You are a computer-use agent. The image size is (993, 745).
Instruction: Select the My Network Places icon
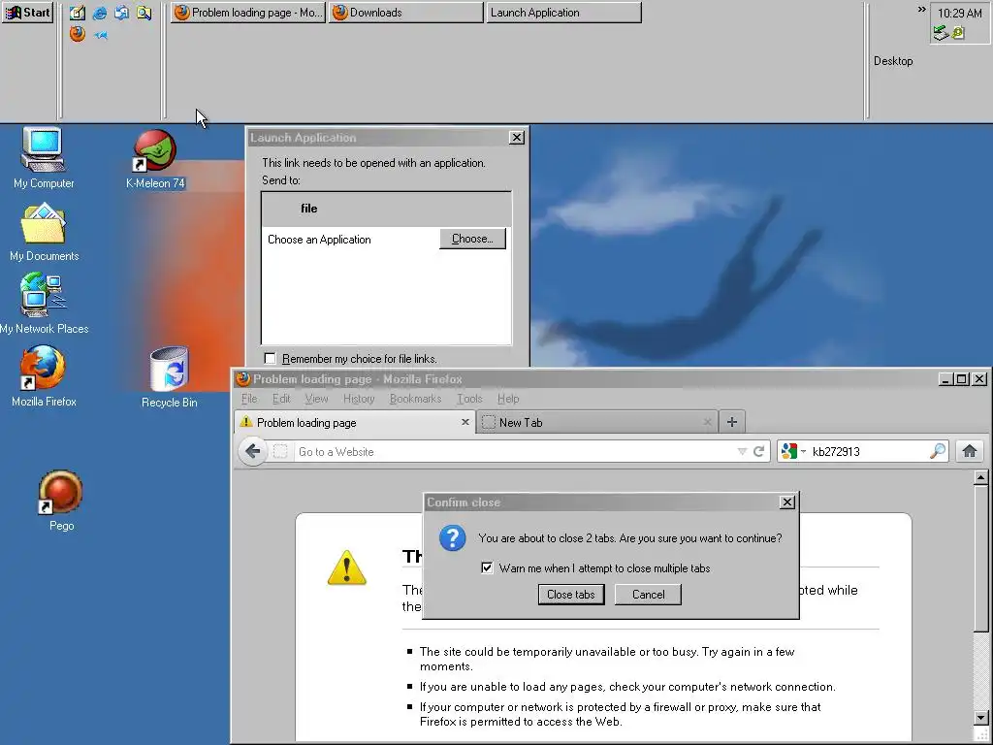pos(45,304)
